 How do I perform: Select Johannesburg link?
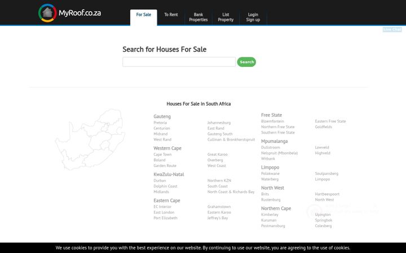pos(219,123)
